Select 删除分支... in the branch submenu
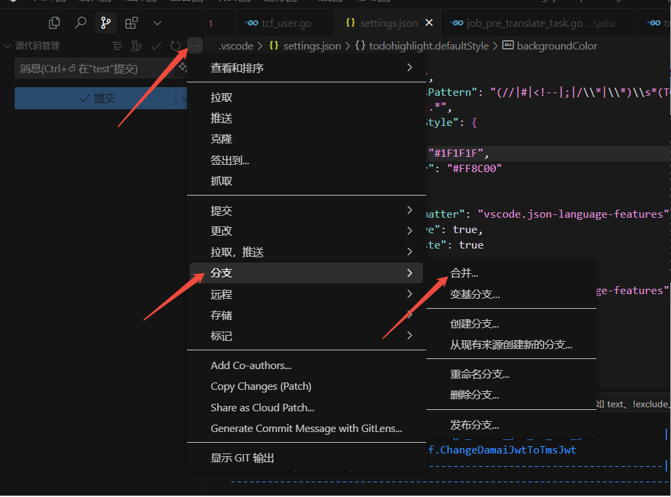Screen dimensions: 671x497 tap(511, 395)
